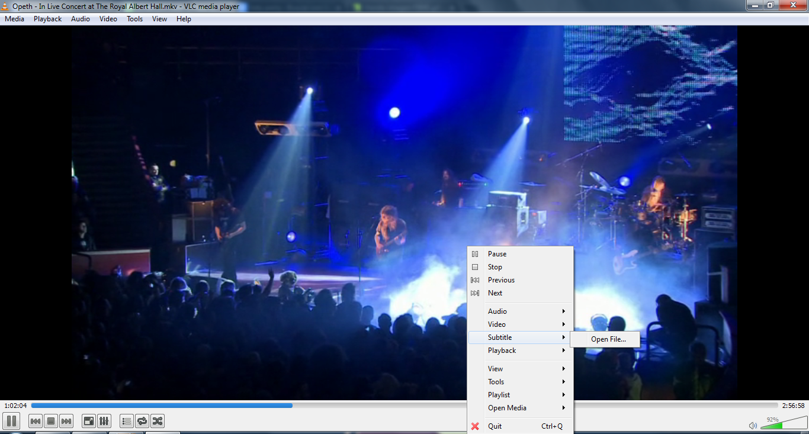
Task: Expand the Video submenu in context menu
Action: coord(521,324)
